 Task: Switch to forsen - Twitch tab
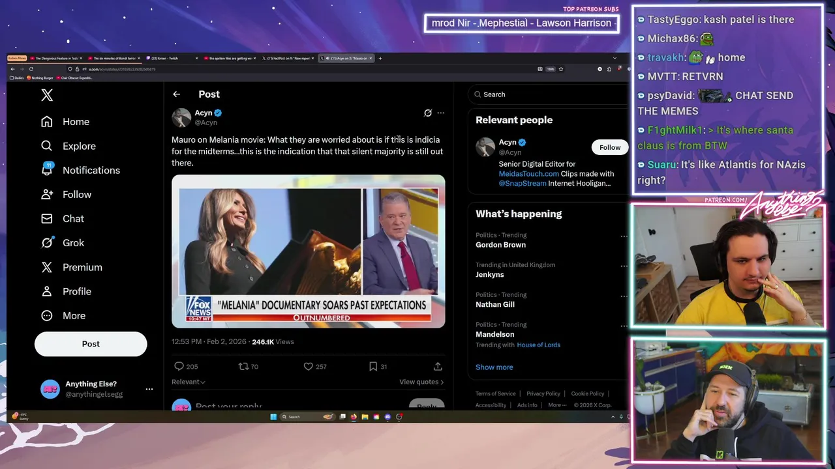(172, 58)
